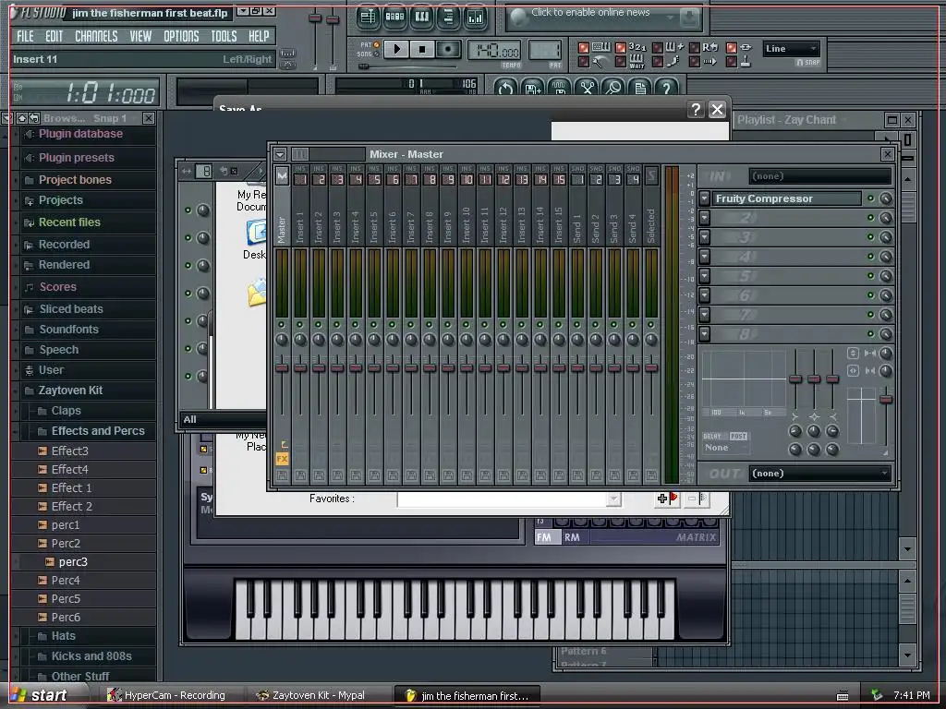
Task: Arm recording with the record button
Action: pos(448,49)
